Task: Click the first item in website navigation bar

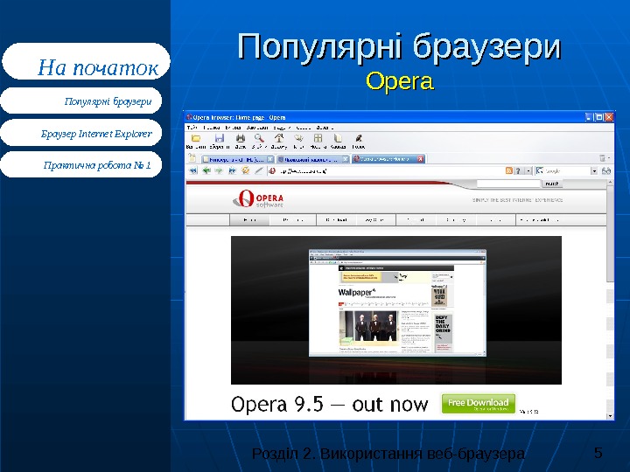Action: 249,220
